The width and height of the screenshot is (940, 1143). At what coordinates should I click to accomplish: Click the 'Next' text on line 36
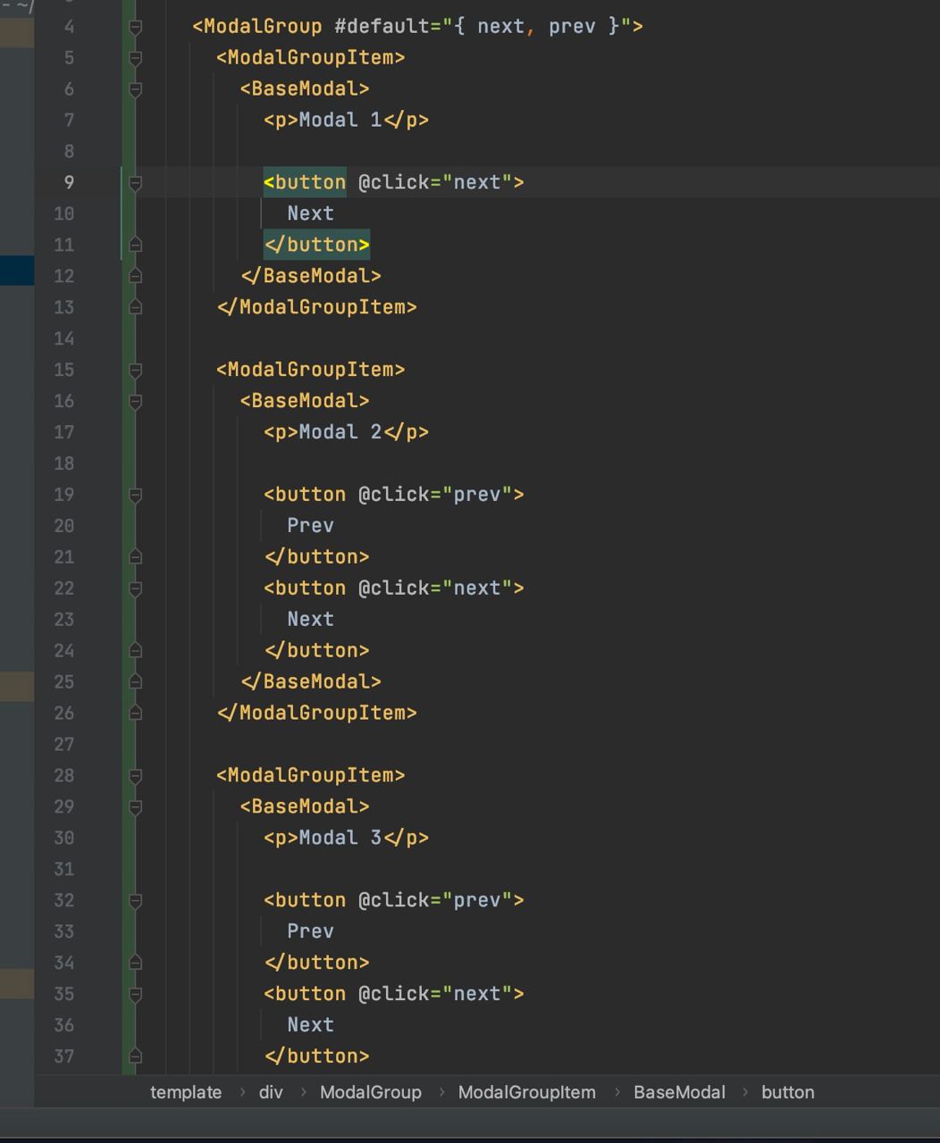click(310, 1024)
